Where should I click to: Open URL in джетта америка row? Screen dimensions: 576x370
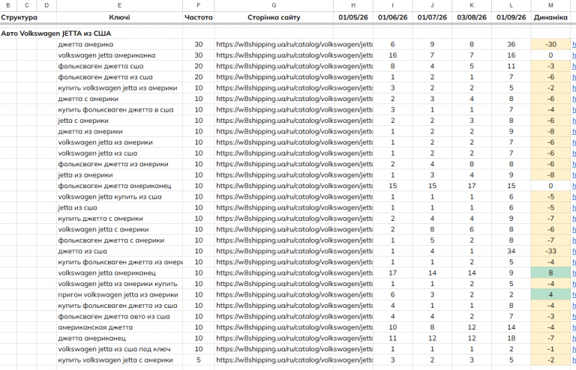[x=294, y=44]
